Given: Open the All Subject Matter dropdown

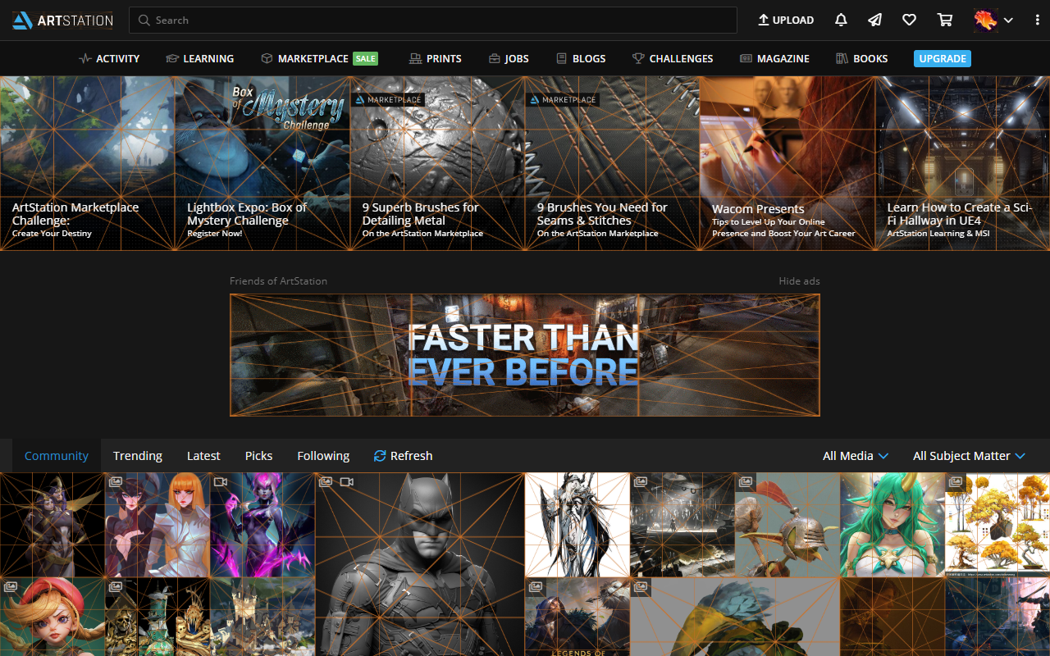Looking at the screenshot, I should [969, 456].
